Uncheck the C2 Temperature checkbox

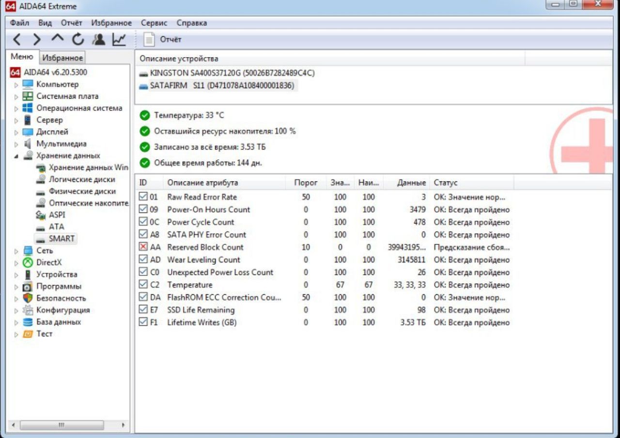(143, 285)
